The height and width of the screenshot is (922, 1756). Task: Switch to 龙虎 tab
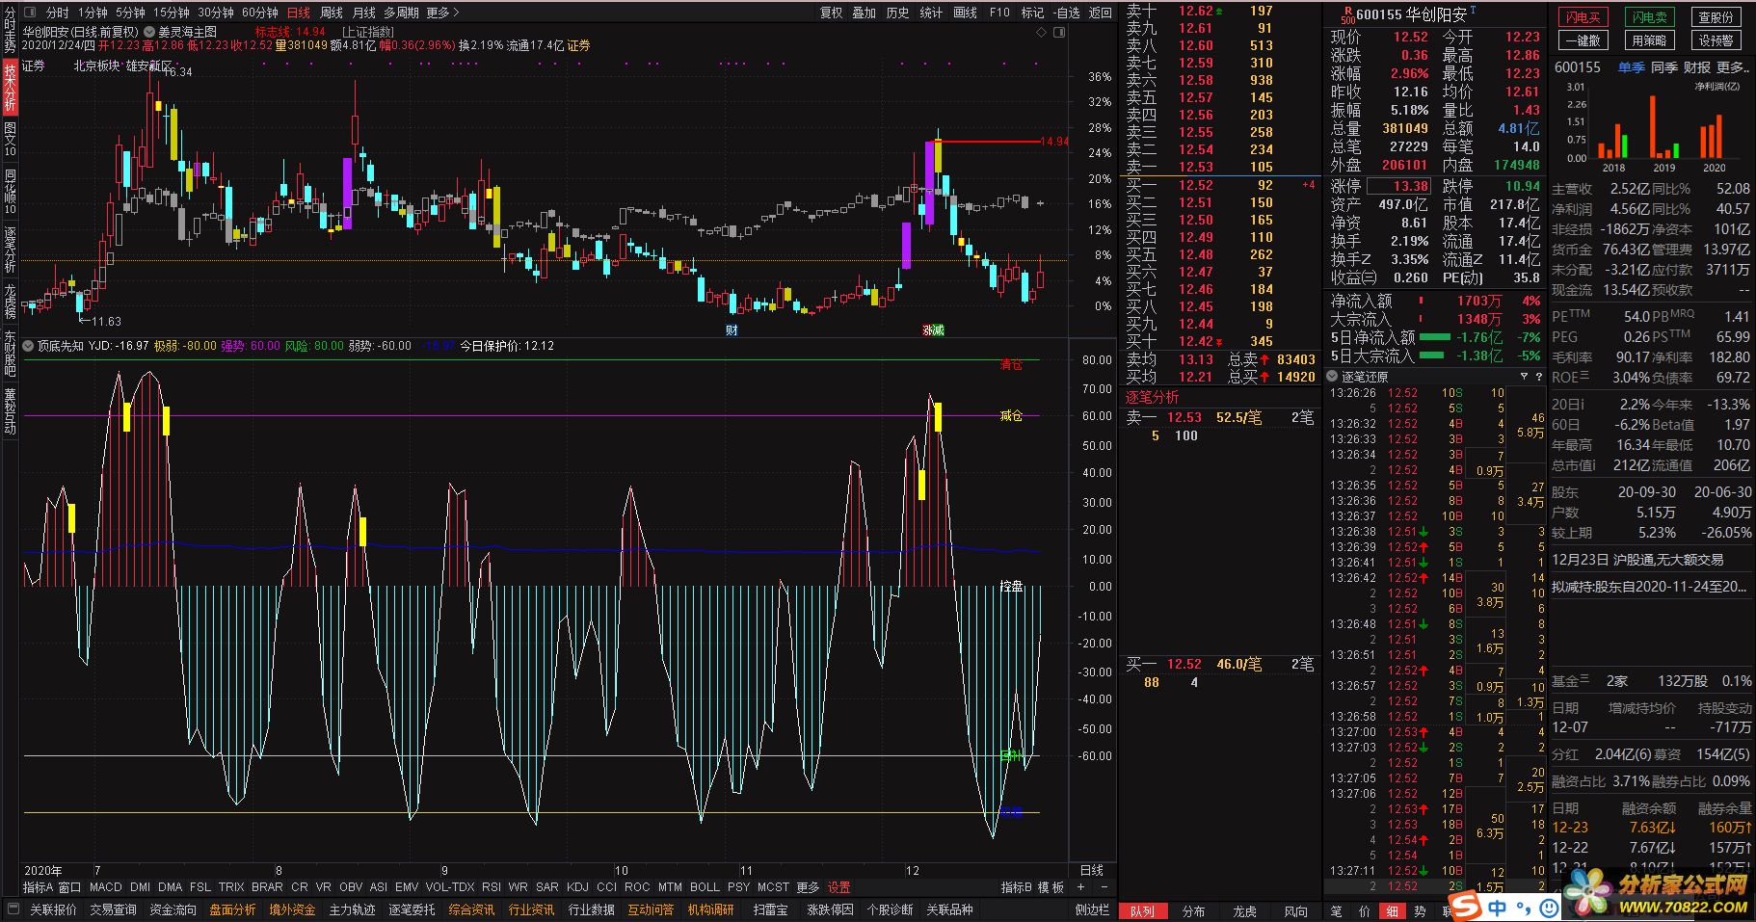pos(1245,910)
